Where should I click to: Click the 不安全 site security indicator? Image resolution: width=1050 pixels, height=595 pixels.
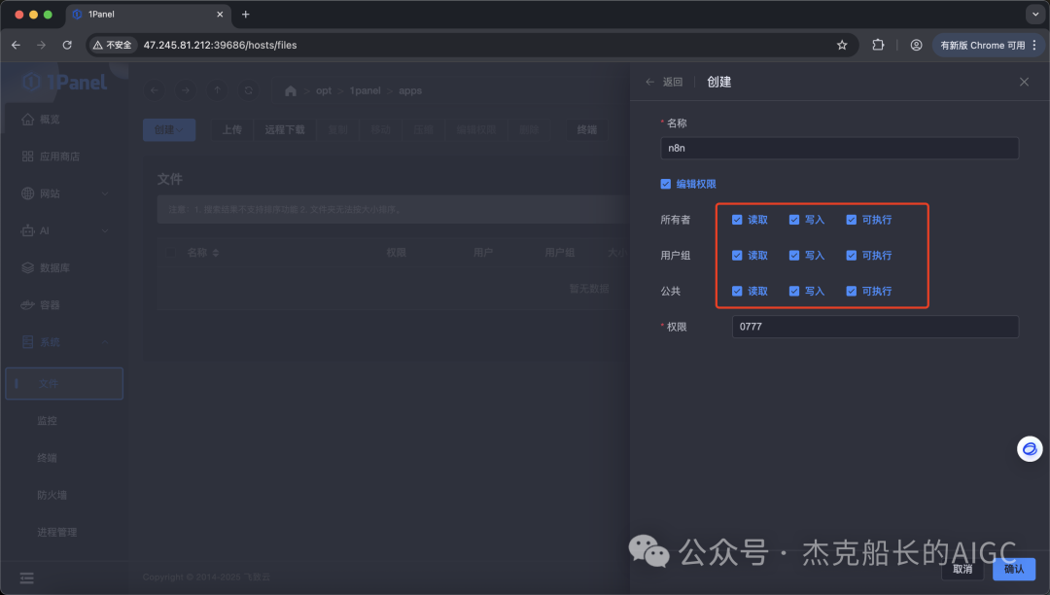point(113,45)
